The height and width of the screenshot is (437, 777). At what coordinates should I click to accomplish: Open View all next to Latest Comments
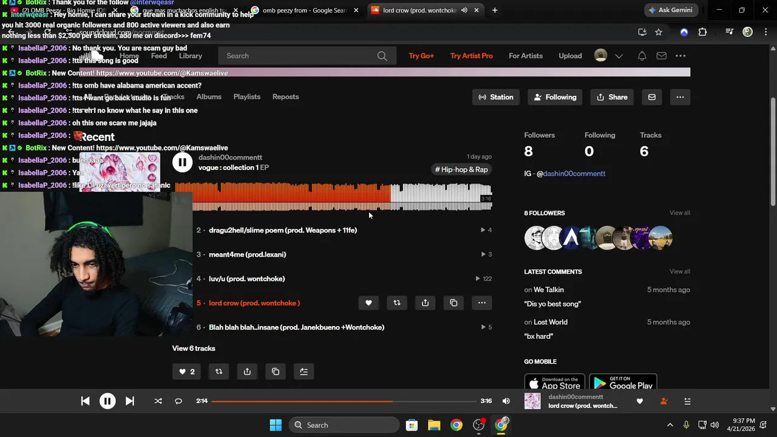tap(679, 271)
